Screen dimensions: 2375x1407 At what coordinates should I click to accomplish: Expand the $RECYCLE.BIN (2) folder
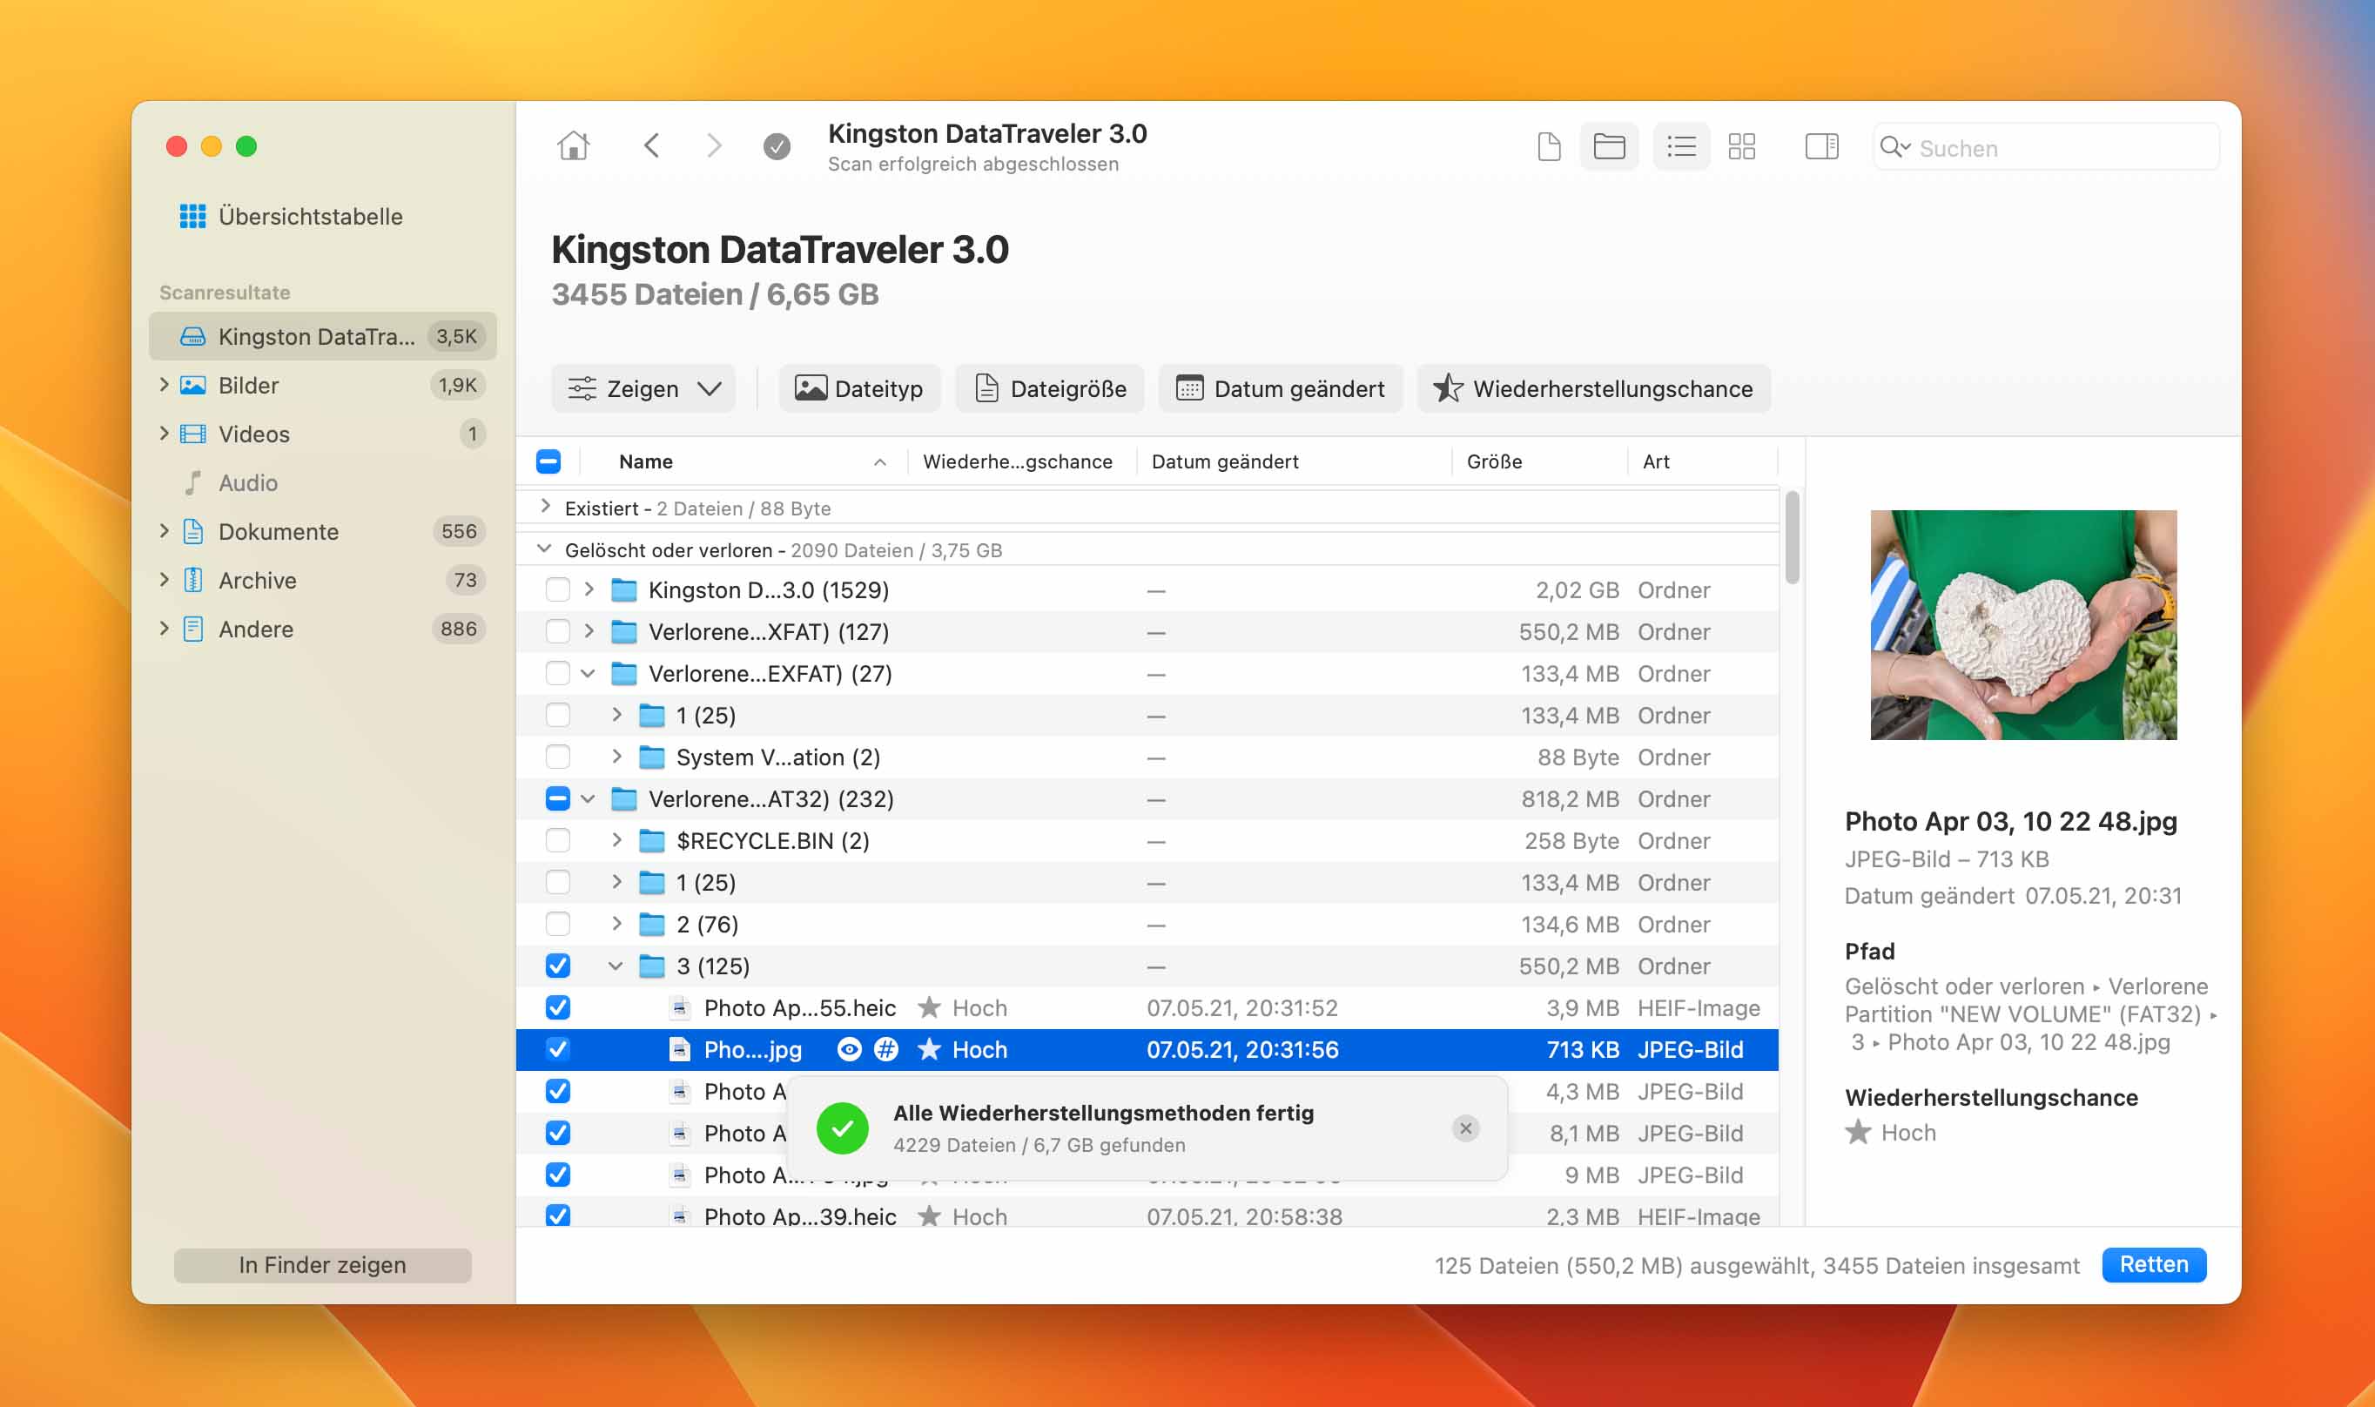617,841
